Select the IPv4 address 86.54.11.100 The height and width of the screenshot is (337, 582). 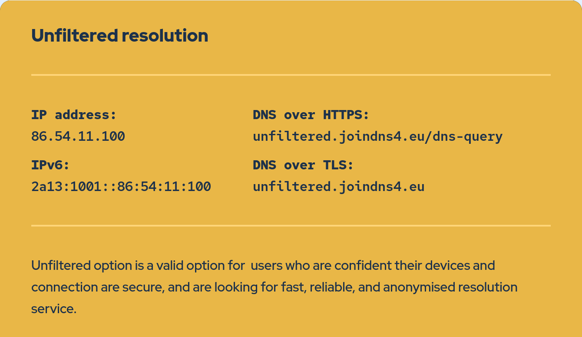tap(78, 136)
